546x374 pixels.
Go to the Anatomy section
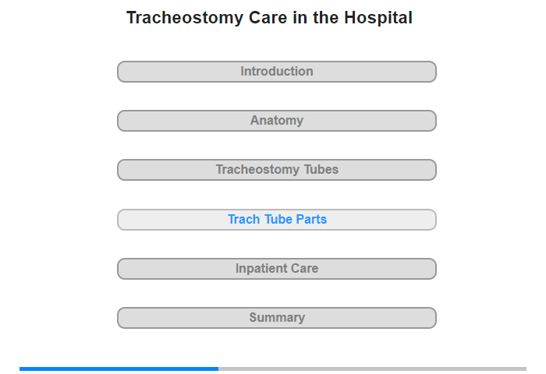click(277, 121)
